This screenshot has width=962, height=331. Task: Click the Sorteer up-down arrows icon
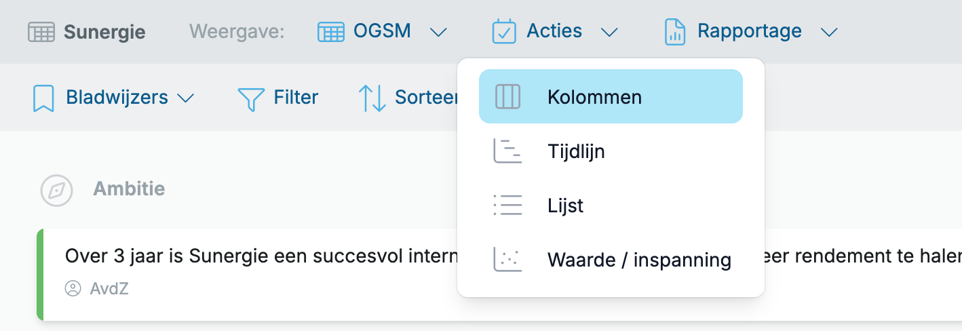(372, 98)
